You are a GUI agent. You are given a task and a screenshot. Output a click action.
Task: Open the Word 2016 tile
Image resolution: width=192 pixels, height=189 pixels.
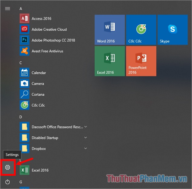pyautogui.click(x=110, y=30)
